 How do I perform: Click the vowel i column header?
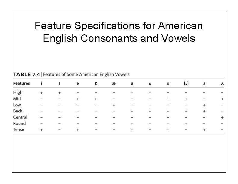(x=41, y=83)
